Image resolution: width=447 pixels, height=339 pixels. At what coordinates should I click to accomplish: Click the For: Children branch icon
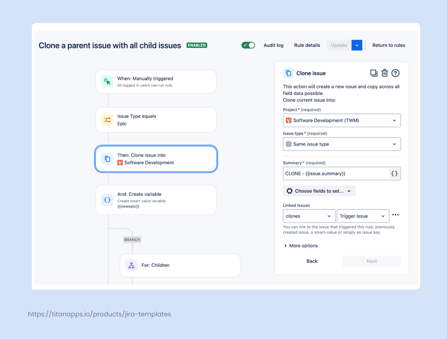click(x=132, y=265)
